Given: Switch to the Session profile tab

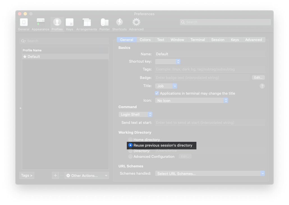Looking at the screenshot, I should click(218, 40).
